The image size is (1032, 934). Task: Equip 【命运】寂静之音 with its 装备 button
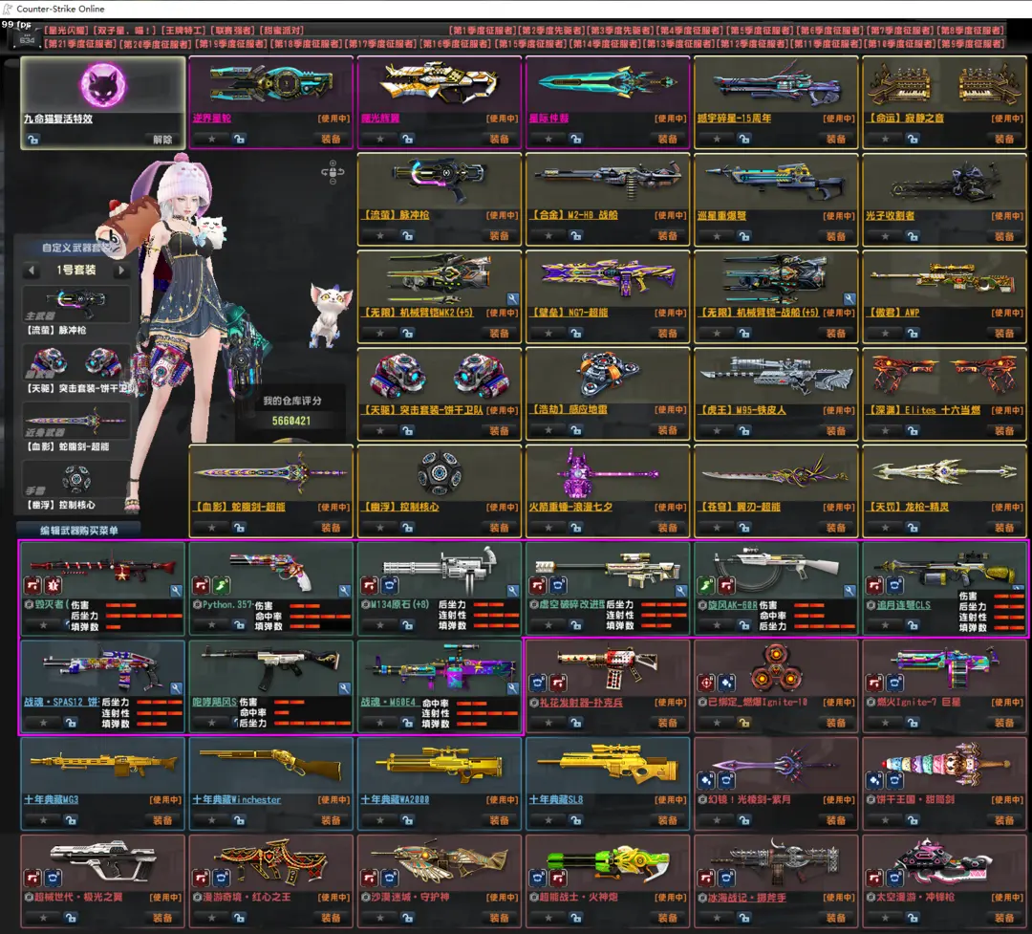[x=1004, y=139]
